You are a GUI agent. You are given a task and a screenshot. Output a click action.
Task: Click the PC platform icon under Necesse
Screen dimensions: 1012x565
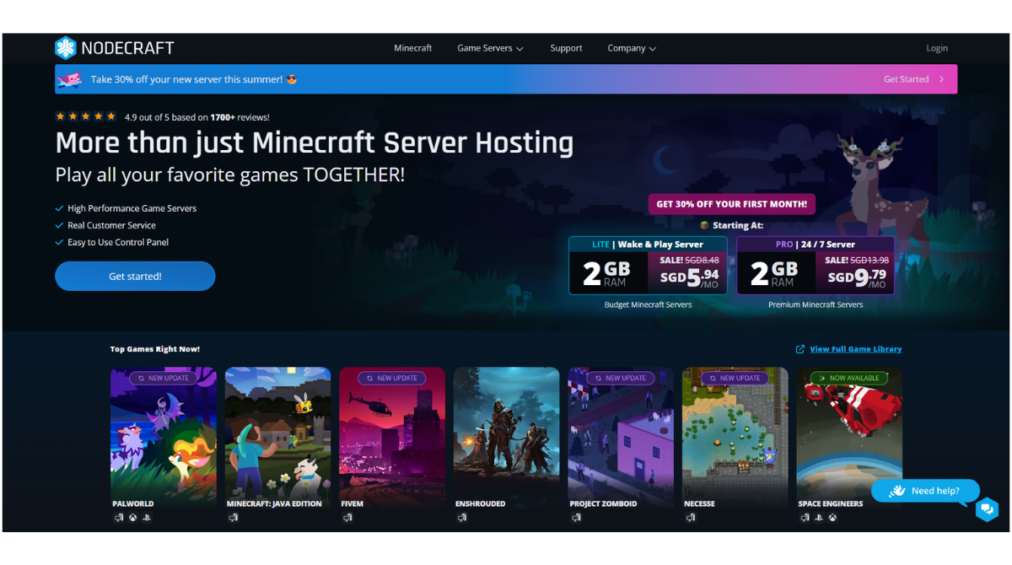[x=691, y=518]
